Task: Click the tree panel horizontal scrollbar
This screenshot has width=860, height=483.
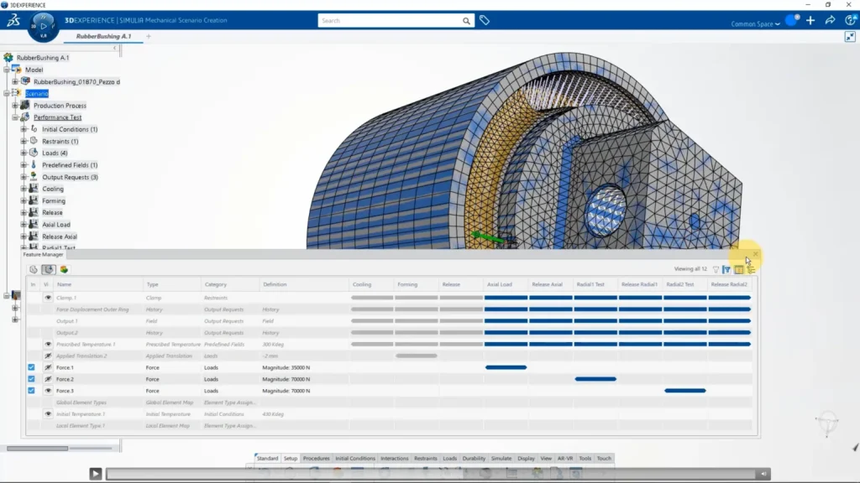Action: coord(37,449)
